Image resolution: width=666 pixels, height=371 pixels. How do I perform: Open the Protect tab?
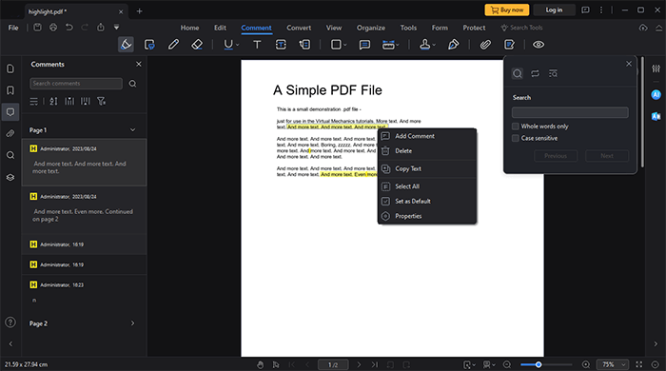pyautogui.click(x=474, y=28)
